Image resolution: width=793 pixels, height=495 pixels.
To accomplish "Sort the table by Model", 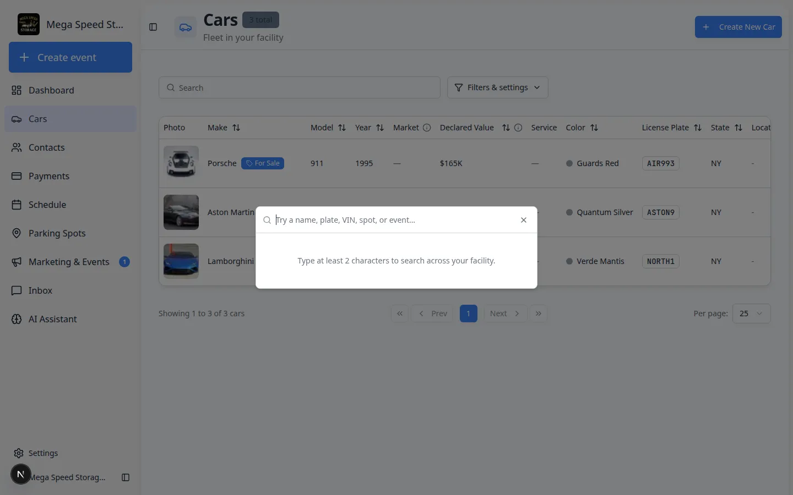I will point(342,128).
